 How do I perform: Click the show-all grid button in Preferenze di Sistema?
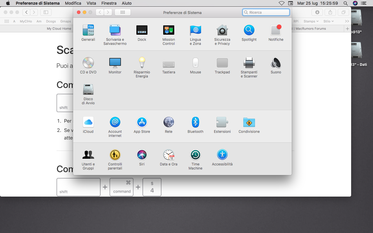tap(123, 12)
